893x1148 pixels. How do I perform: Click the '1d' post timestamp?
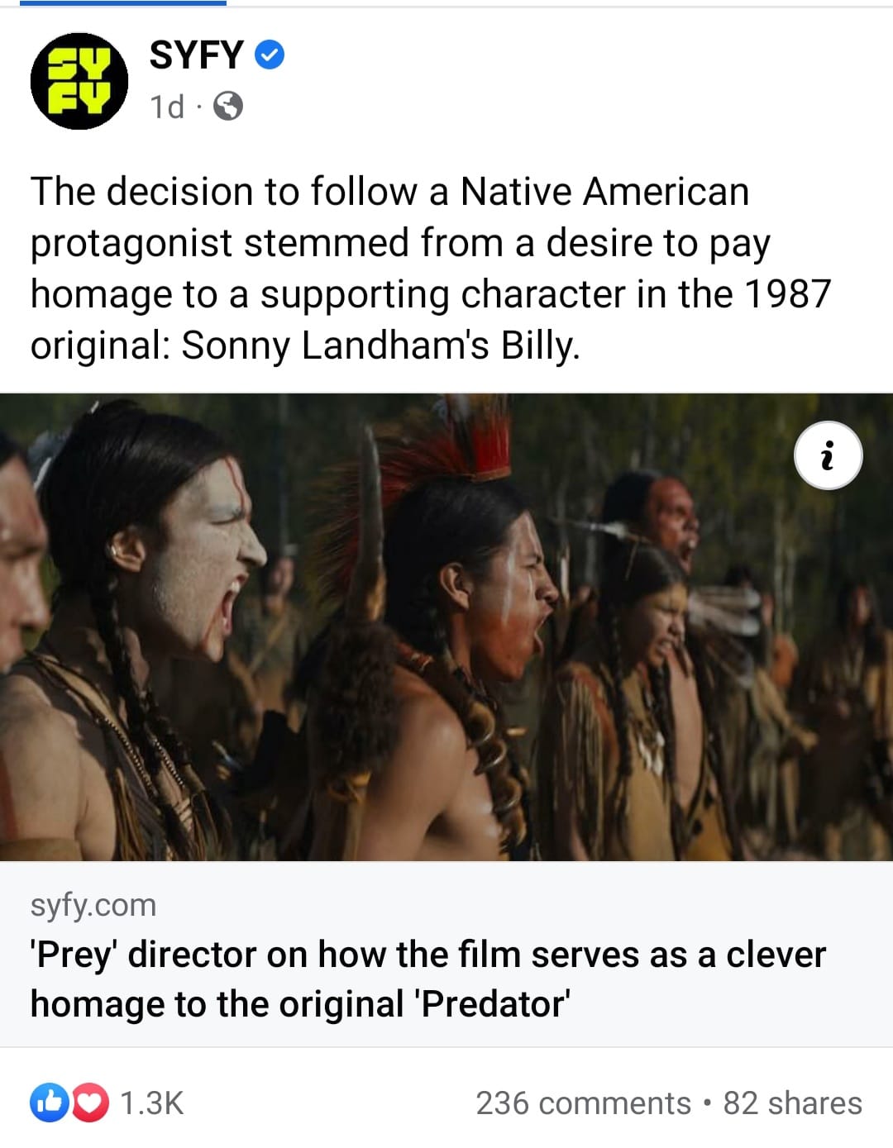point(167,107)
